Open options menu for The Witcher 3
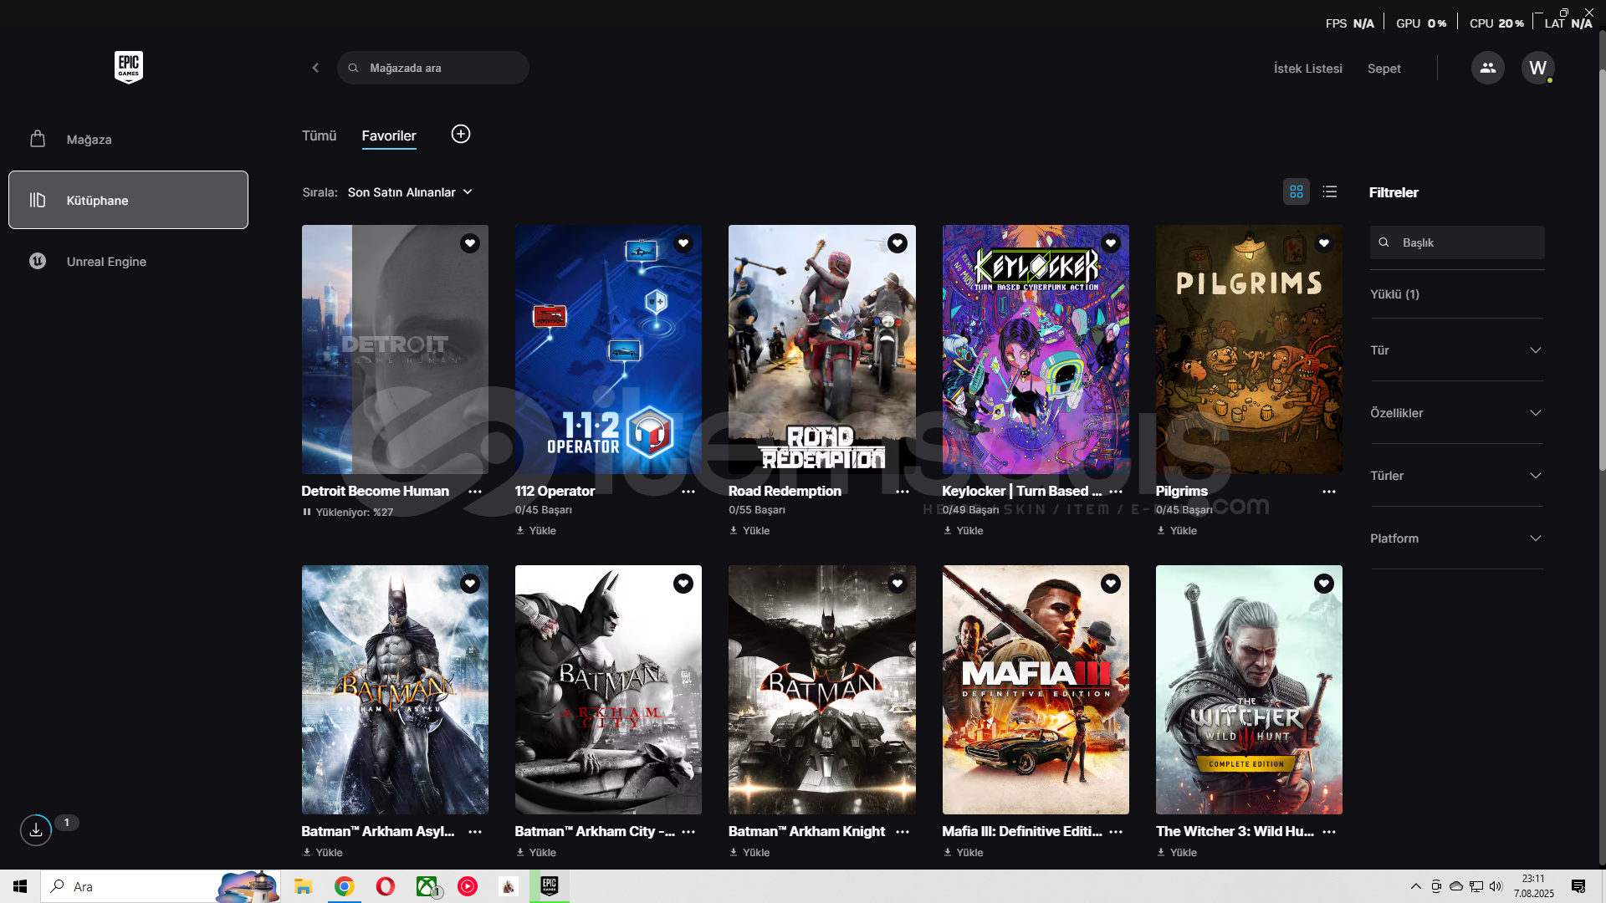1606x903 pixels. pos(1329,832)
